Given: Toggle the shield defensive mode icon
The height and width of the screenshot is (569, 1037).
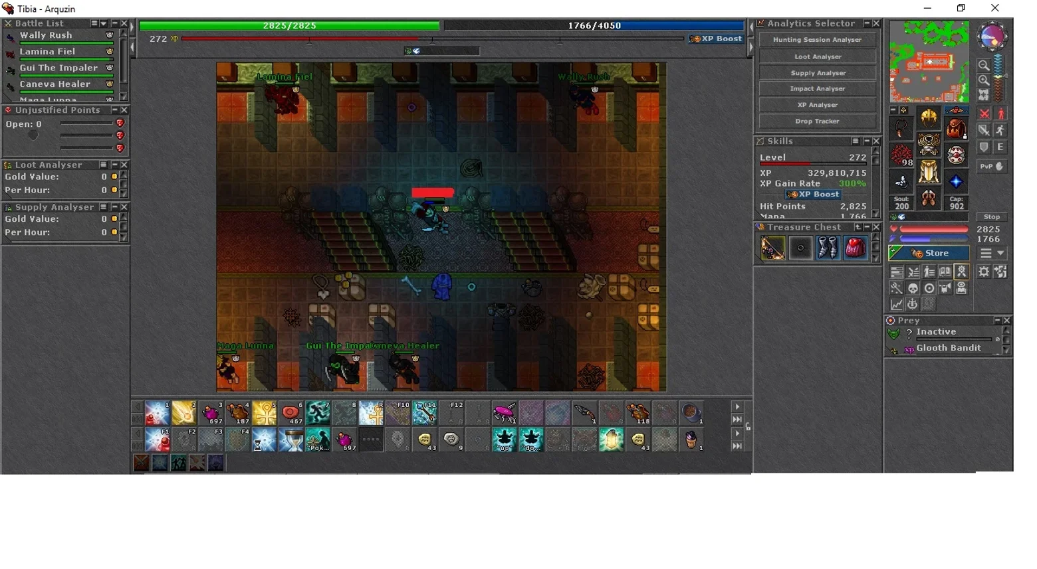Looking at the screenshot, I should coord(984,147).
